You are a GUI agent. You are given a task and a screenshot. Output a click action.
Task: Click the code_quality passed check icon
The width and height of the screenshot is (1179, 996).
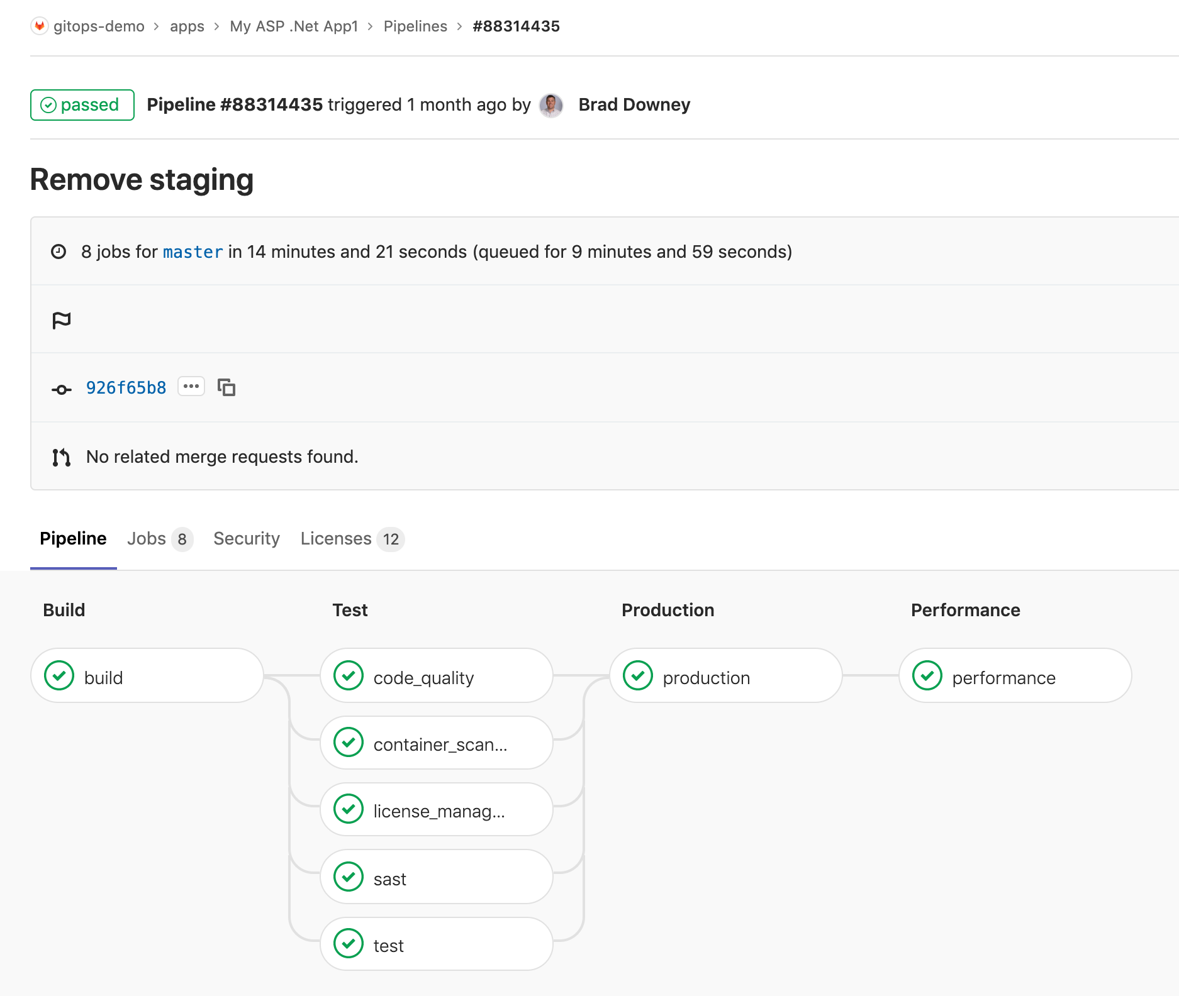point(349,675)
